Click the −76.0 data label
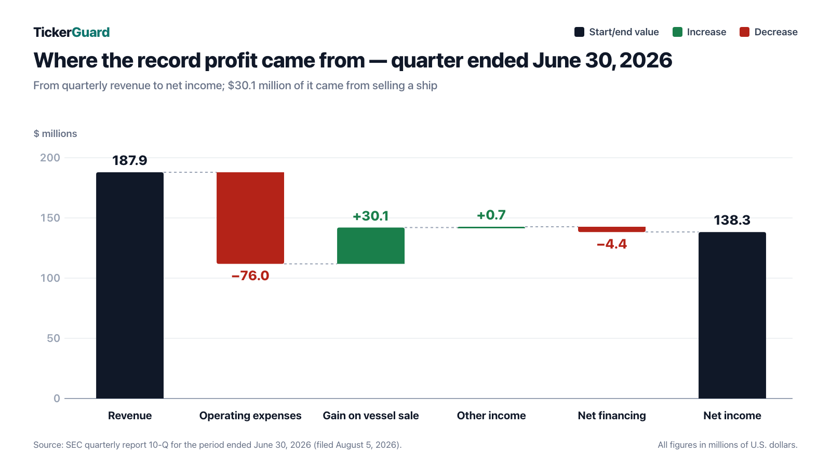 pyautogui.click(x=250, y=276)
